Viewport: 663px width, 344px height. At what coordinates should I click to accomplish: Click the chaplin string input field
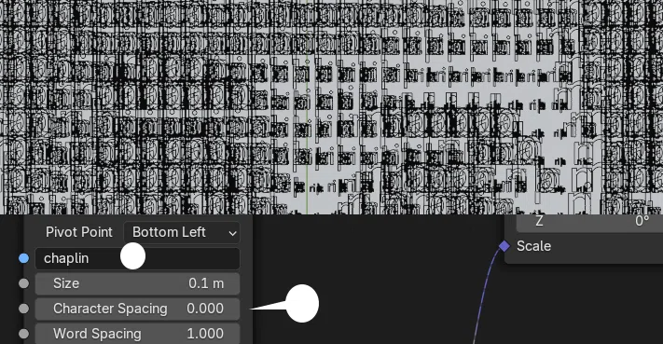click(x=137, y=258)
